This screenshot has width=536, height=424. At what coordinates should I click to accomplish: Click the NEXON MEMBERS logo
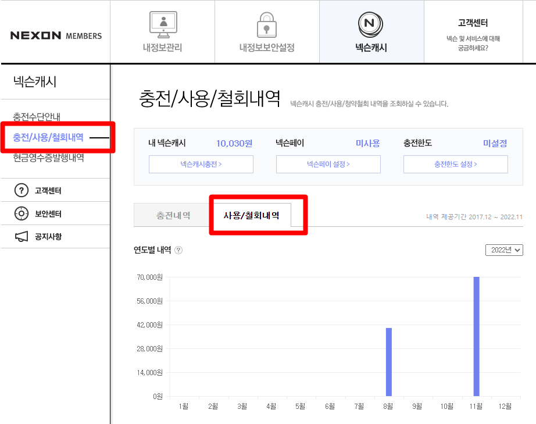coord(56,35)
